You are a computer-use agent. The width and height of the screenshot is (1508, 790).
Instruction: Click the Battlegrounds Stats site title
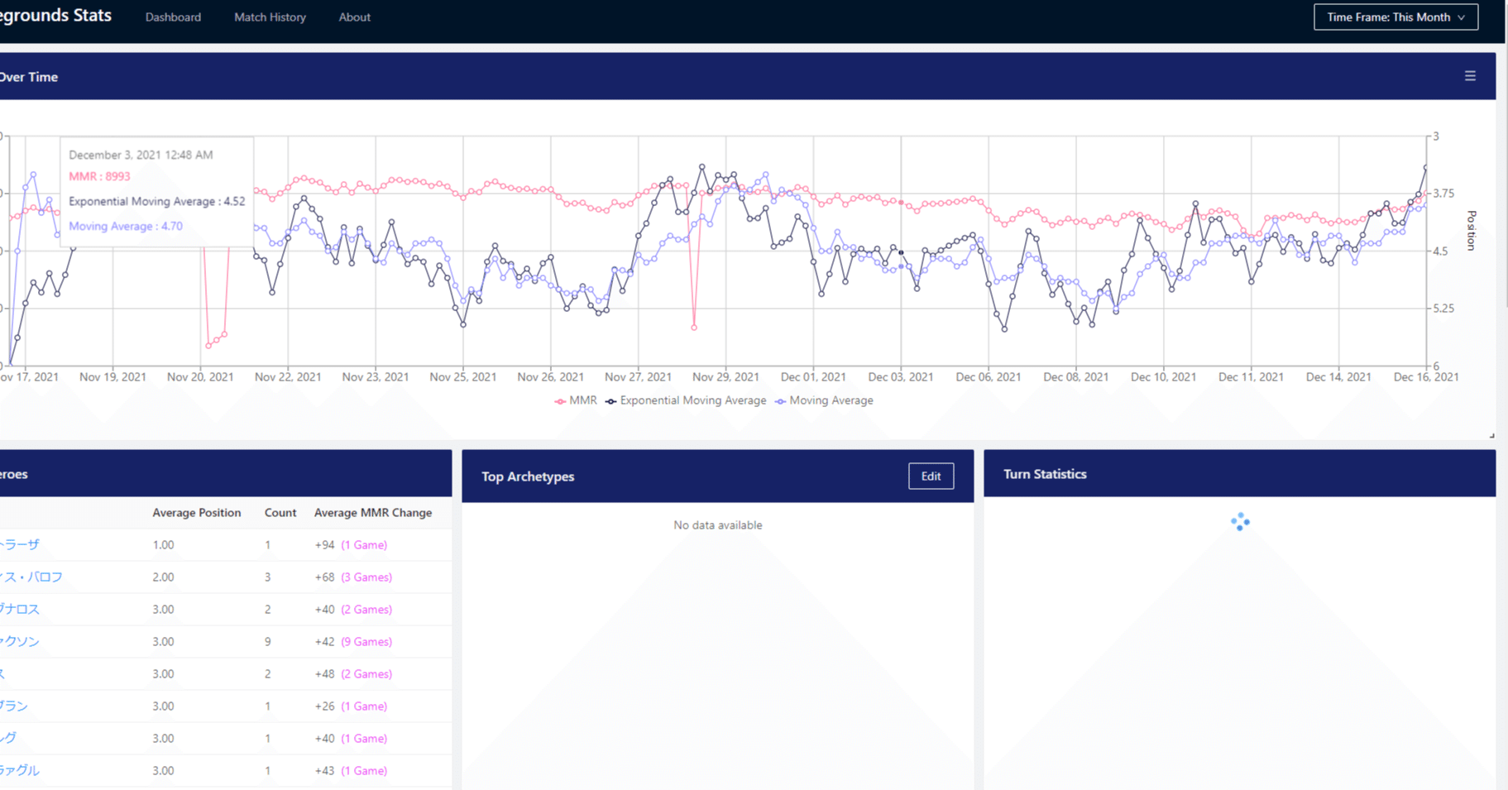tap(55, 16)
